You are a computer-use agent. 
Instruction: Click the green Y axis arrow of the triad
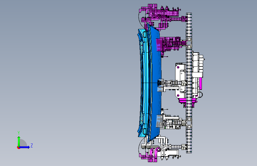[19, 141]
